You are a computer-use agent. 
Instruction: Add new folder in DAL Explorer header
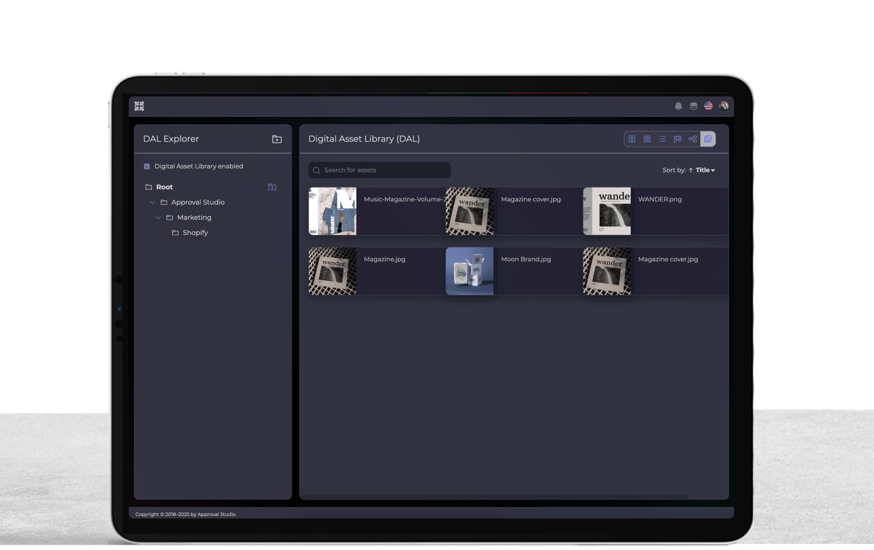pyautogui.click(x=277, y=139)
